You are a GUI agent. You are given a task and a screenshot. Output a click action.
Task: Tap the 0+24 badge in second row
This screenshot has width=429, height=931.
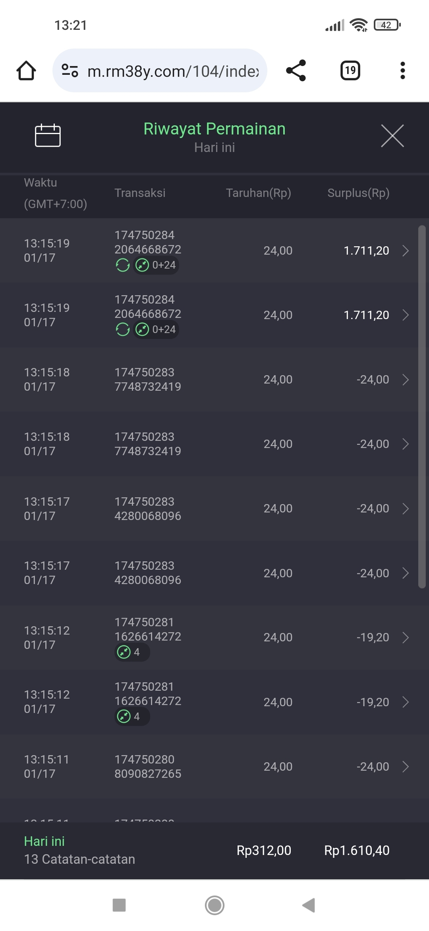[156, 329]
